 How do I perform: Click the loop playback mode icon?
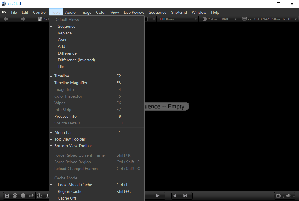pos(278,196)
